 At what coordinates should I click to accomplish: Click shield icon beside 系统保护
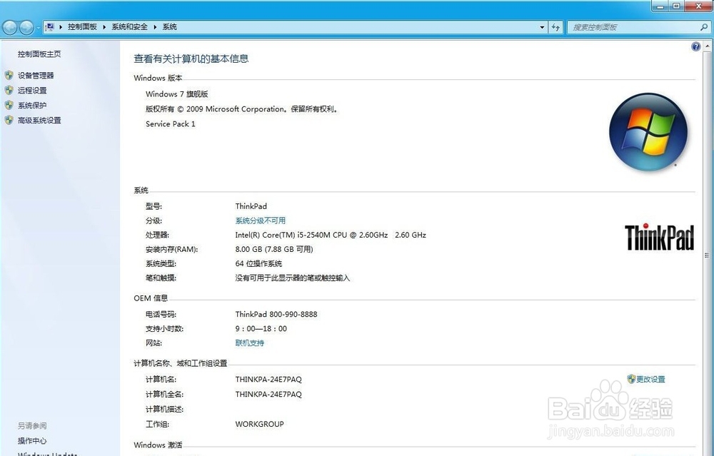tap(9, 105)
